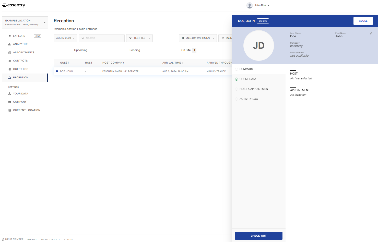Click the Current Location building icon

coord(10,110)
